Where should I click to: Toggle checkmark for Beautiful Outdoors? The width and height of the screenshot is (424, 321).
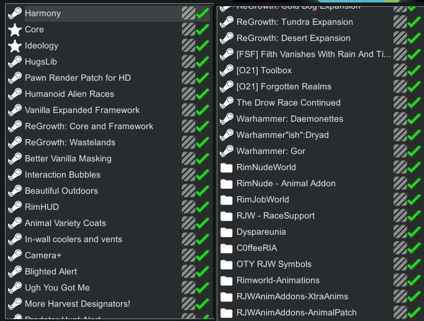202,191
